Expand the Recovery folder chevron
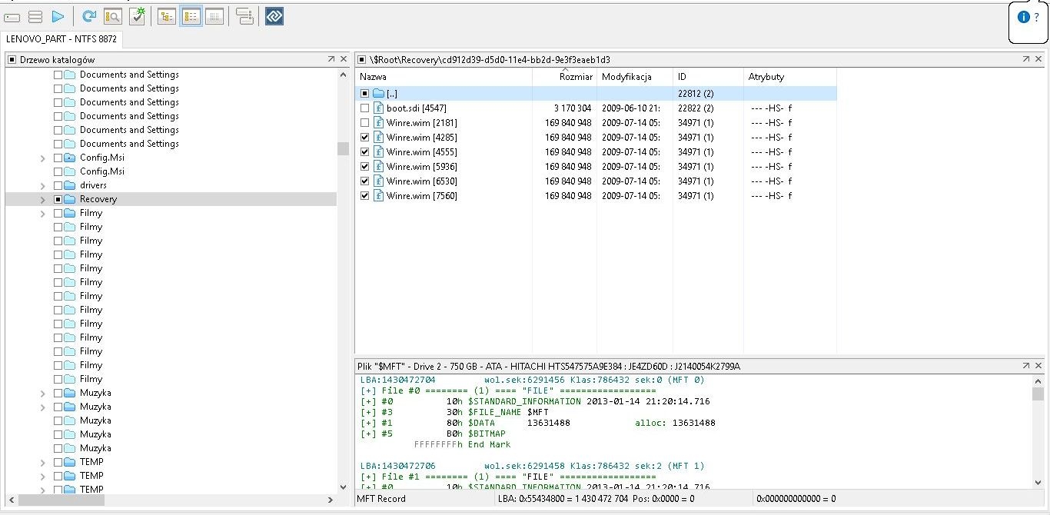This screenshot has width=1050, height=515. pyautogui.click(x=43, y=199)
